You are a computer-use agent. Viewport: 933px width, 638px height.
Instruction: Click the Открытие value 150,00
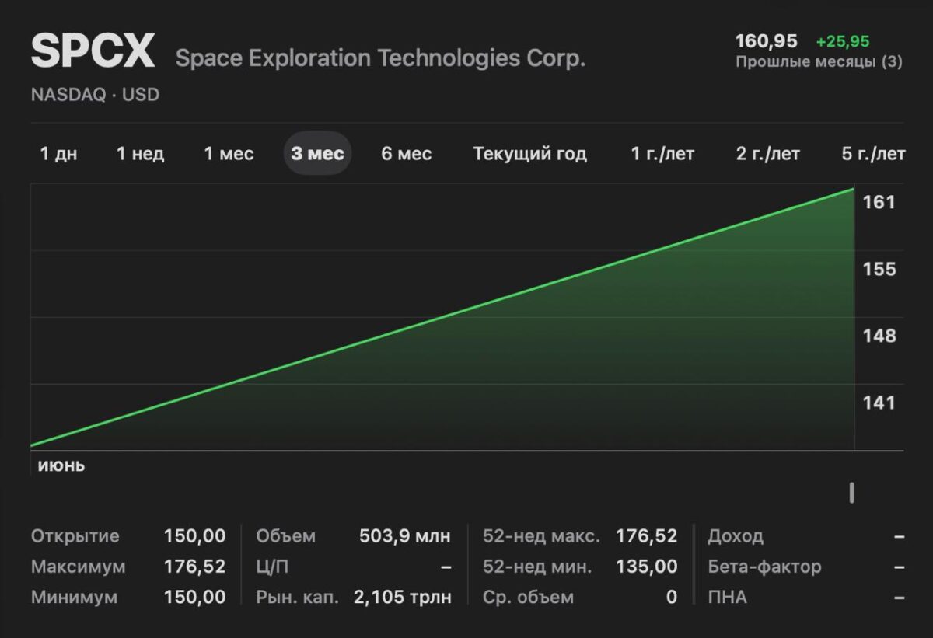click(194, 536)
